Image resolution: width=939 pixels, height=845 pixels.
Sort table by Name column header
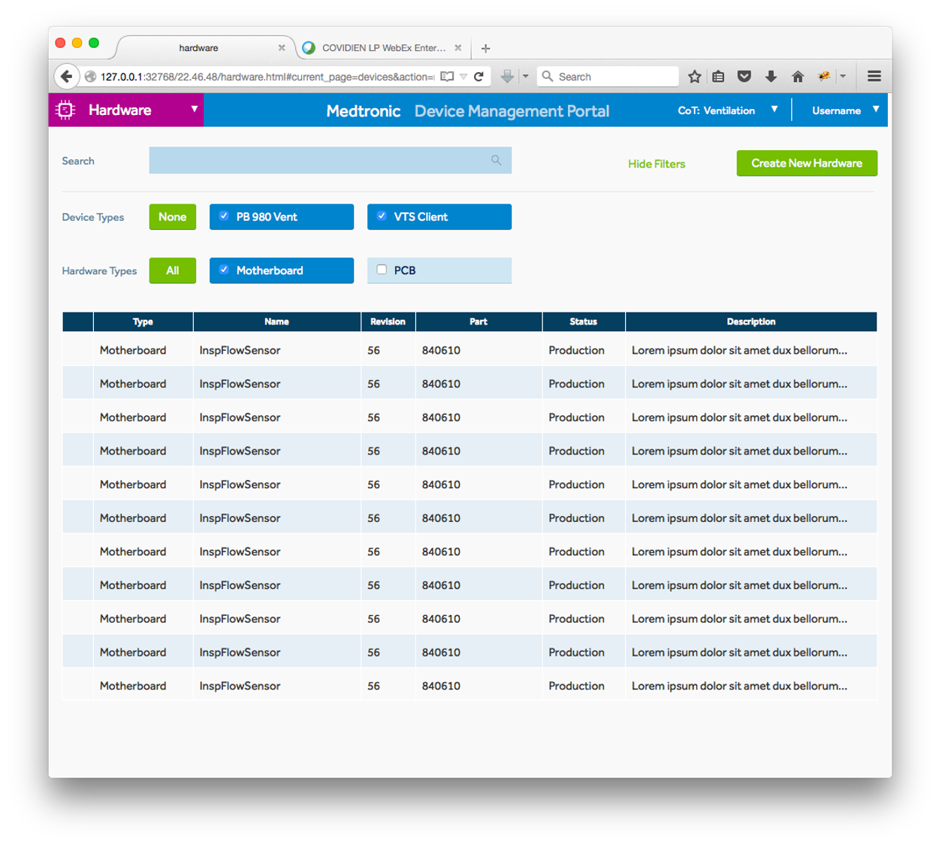(276, 321)
